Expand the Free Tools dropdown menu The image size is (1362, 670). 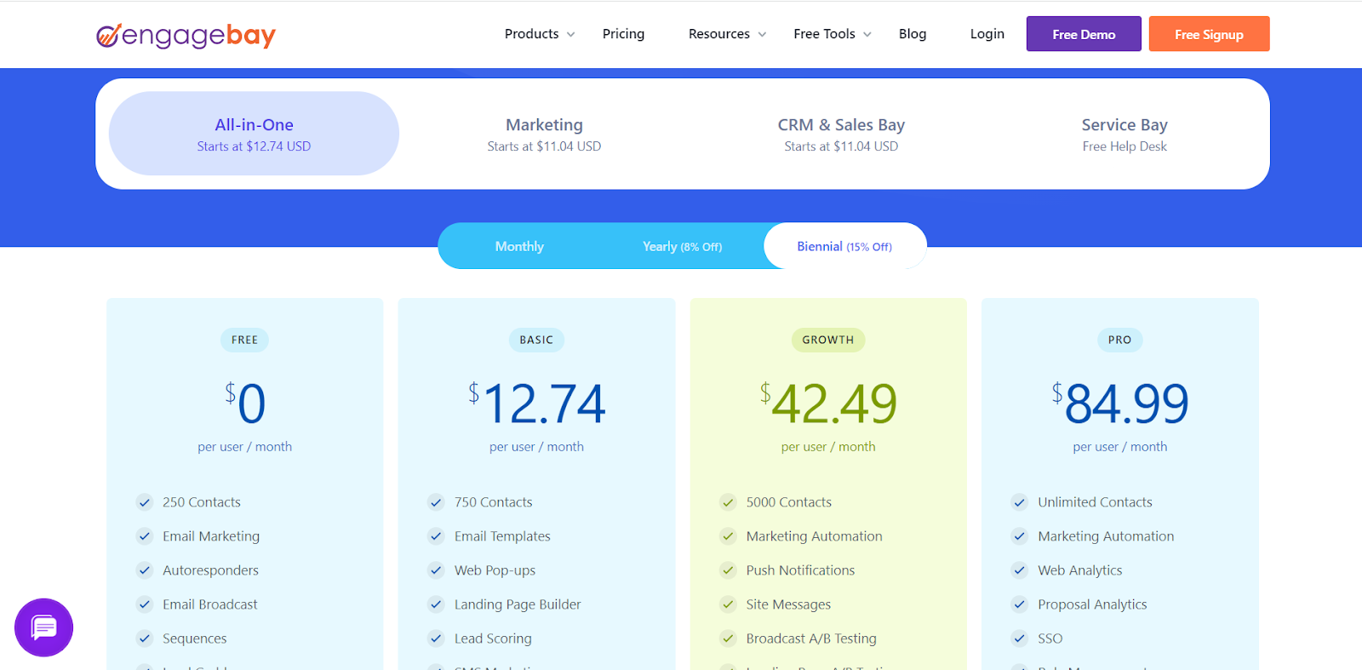tap(833, 34)
